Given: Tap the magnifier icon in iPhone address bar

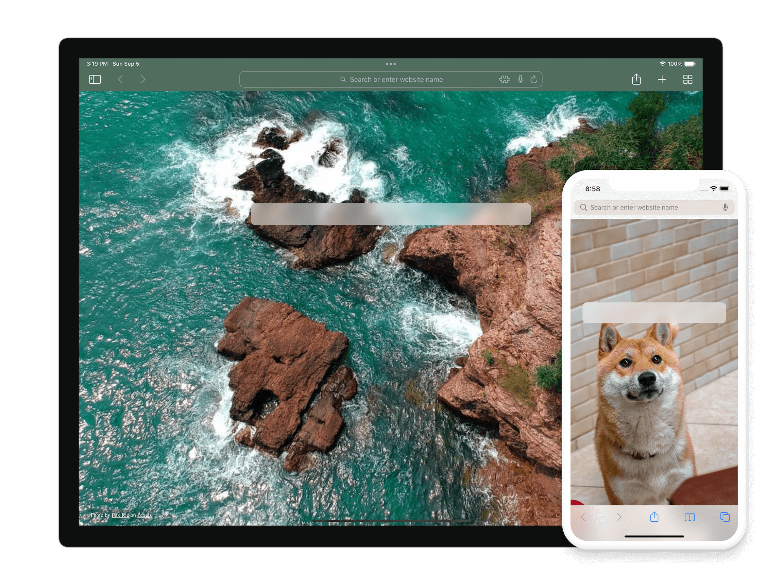Looking at the screenshot, I should click(x=583, y=207).
